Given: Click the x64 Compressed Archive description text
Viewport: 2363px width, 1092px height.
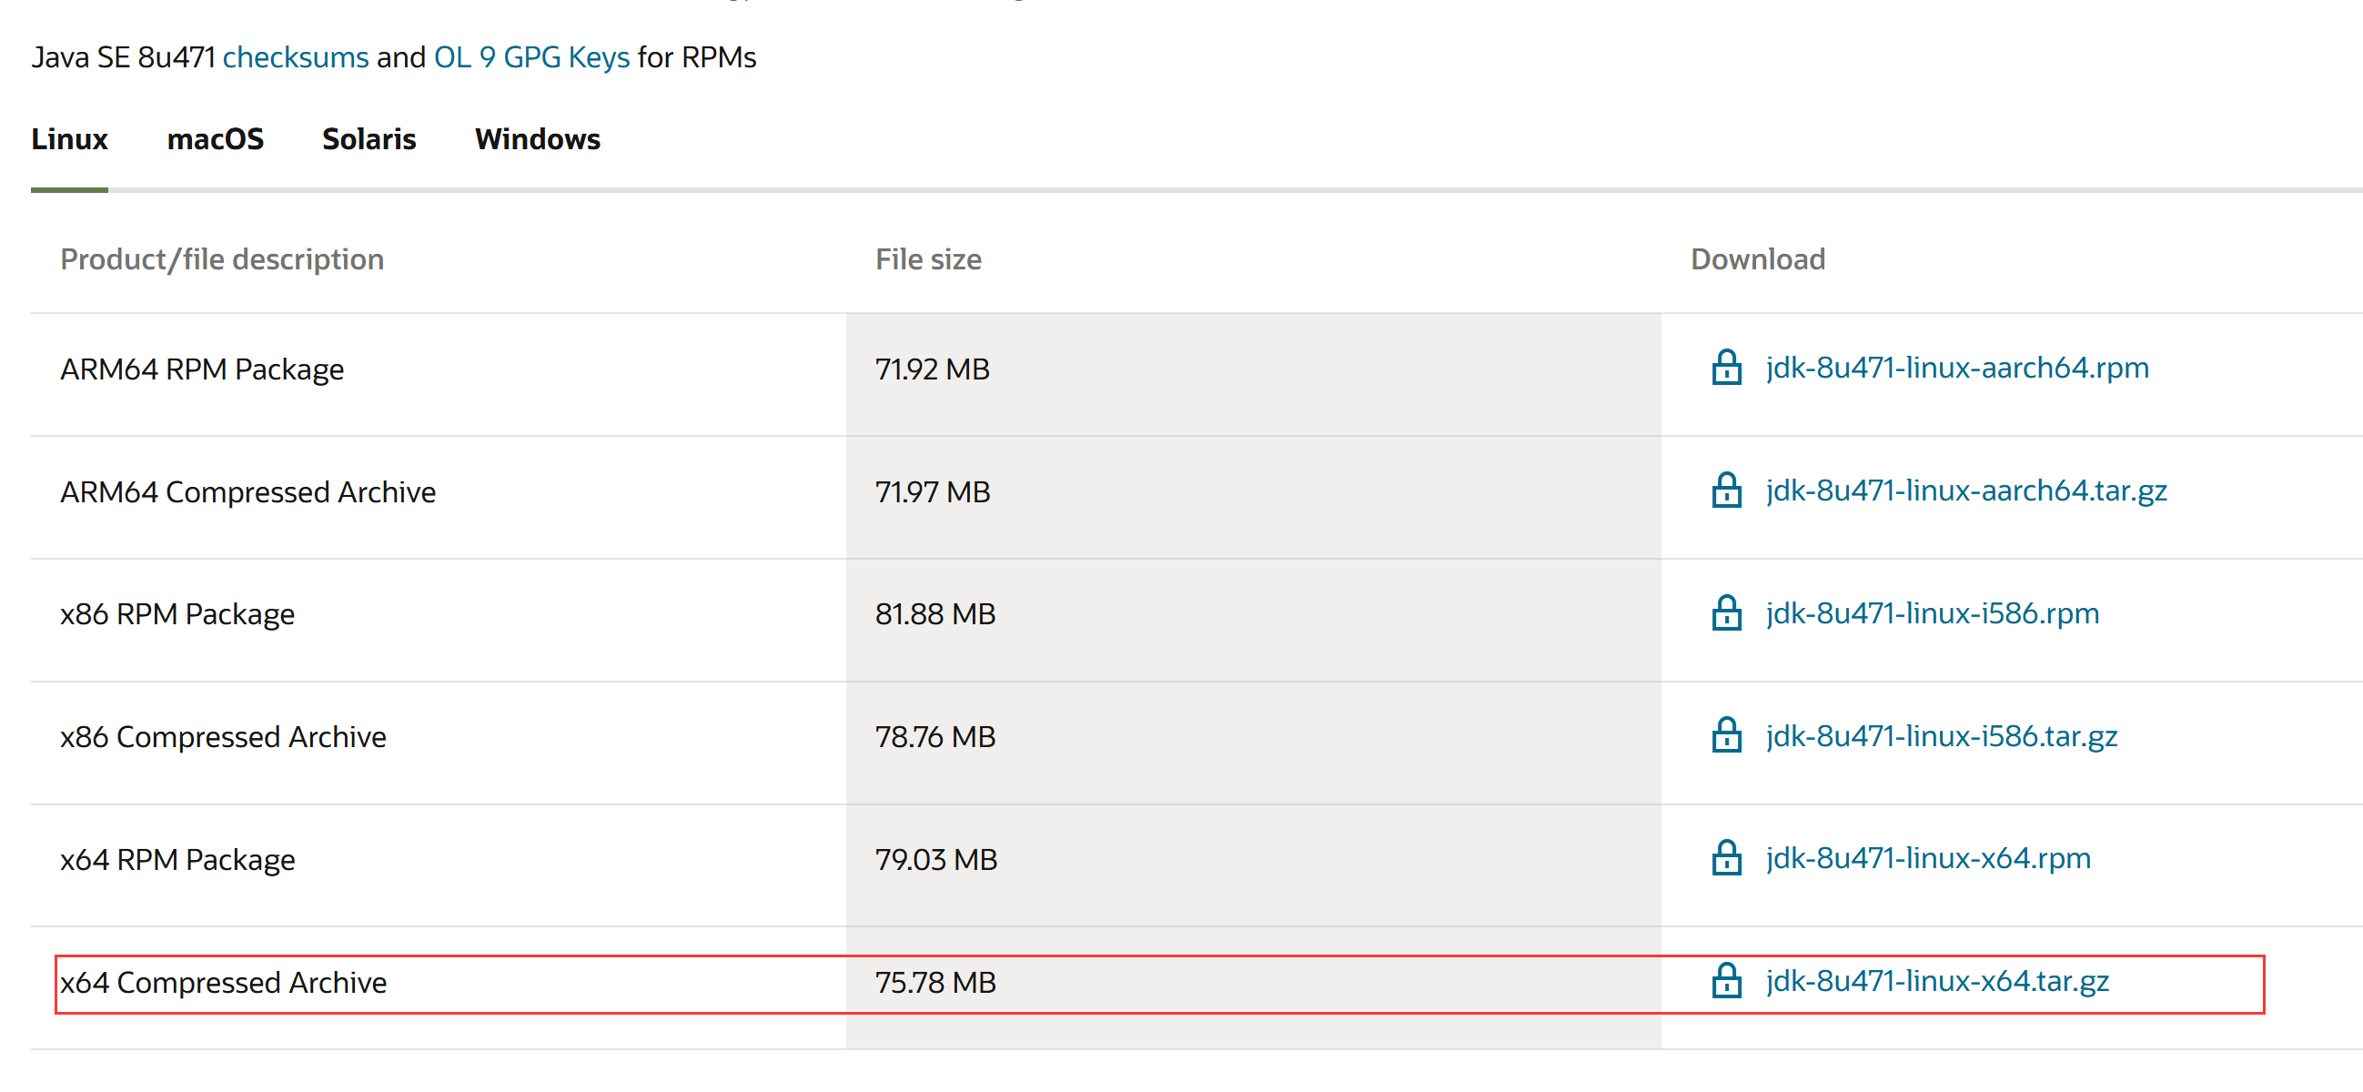Looking at the screenshot, I should [224, 983].
